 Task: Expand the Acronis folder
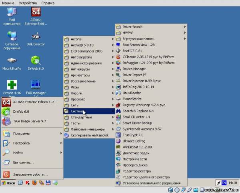89,39
